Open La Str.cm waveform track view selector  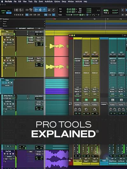9,107
